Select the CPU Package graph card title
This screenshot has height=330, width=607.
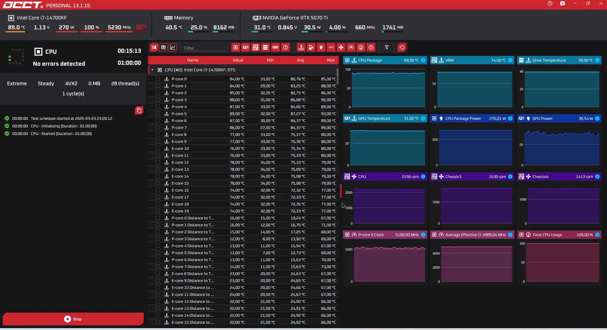coord(370,60)
